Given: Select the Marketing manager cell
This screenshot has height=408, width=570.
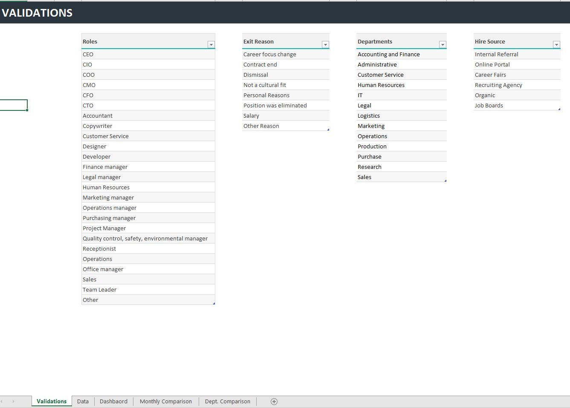Looking at the screenshot, I should (148, 197).
